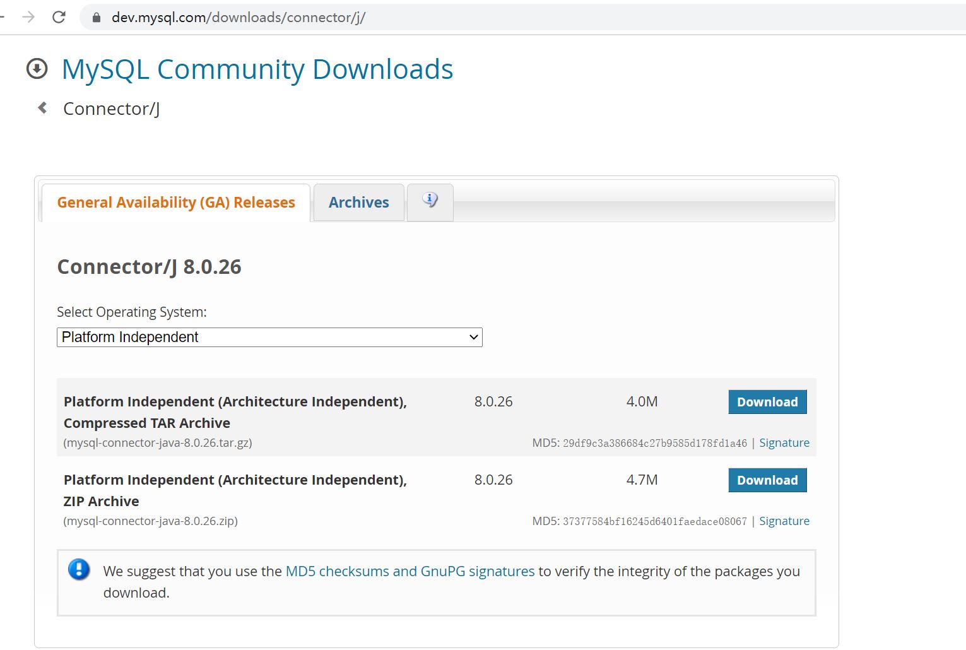Click the zip MD5 hash value
Screen dimensions: 966x650
pos(655,521)
